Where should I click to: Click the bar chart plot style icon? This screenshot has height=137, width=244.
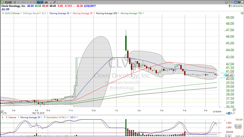coord(46,2)
